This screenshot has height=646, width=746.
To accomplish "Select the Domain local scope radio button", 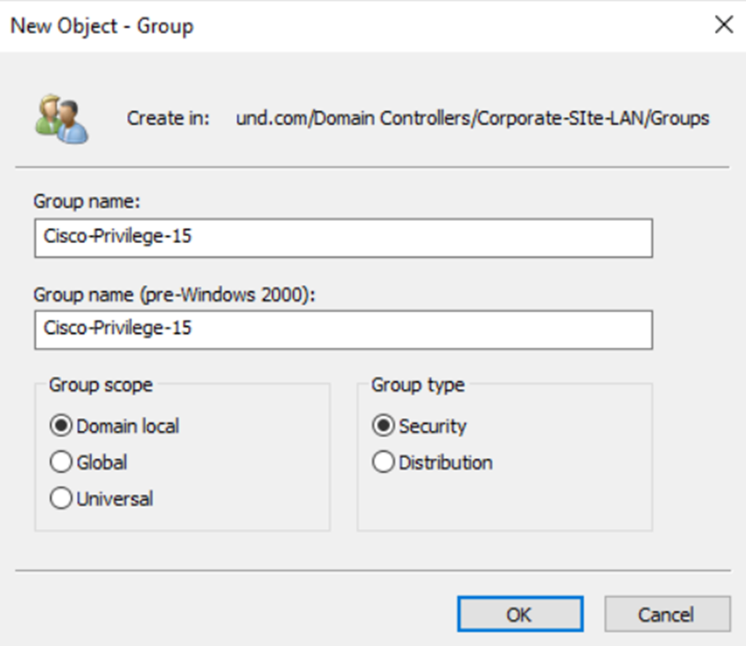I will (61, 426).
